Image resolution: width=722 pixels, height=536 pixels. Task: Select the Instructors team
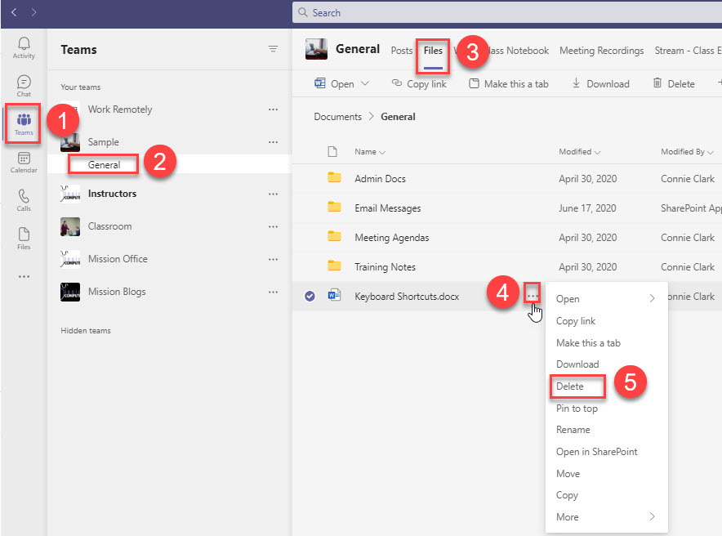tap(112, 194)
